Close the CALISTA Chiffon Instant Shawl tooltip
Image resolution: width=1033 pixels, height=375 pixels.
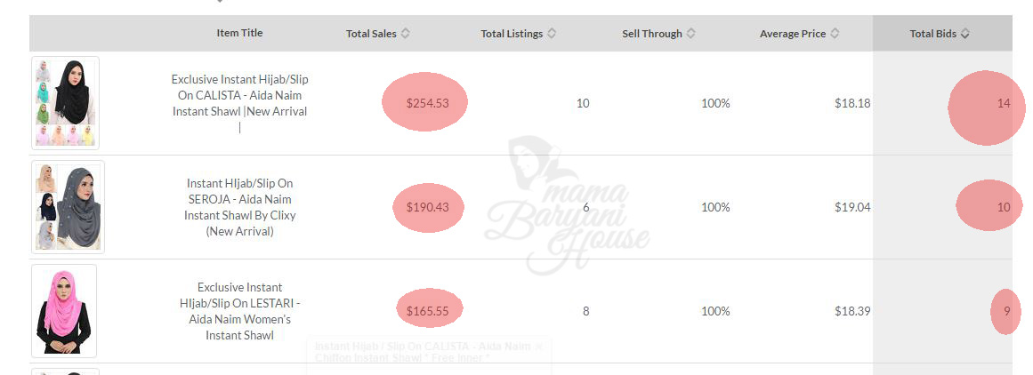click(x=538, y=347)
